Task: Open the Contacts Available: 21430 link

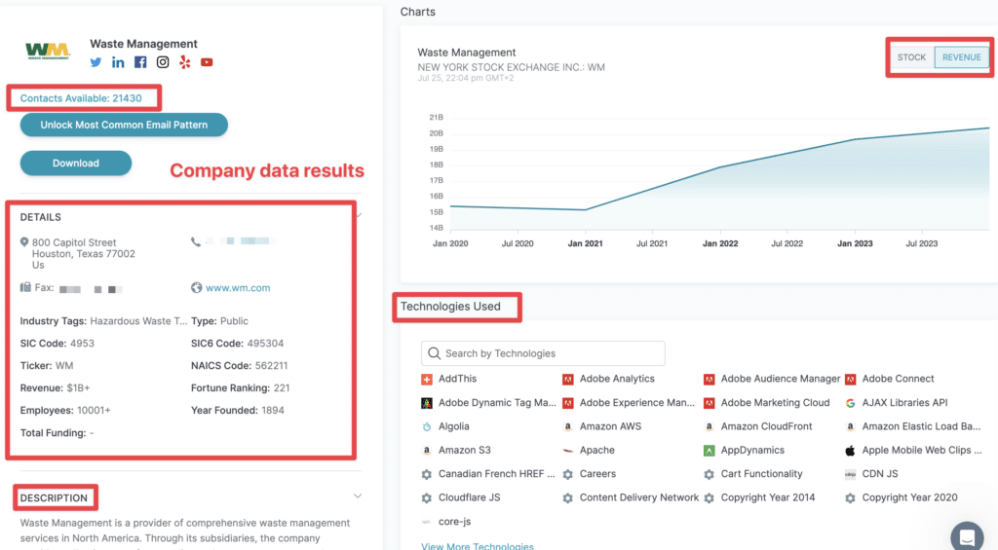Action: pos(81,98)
